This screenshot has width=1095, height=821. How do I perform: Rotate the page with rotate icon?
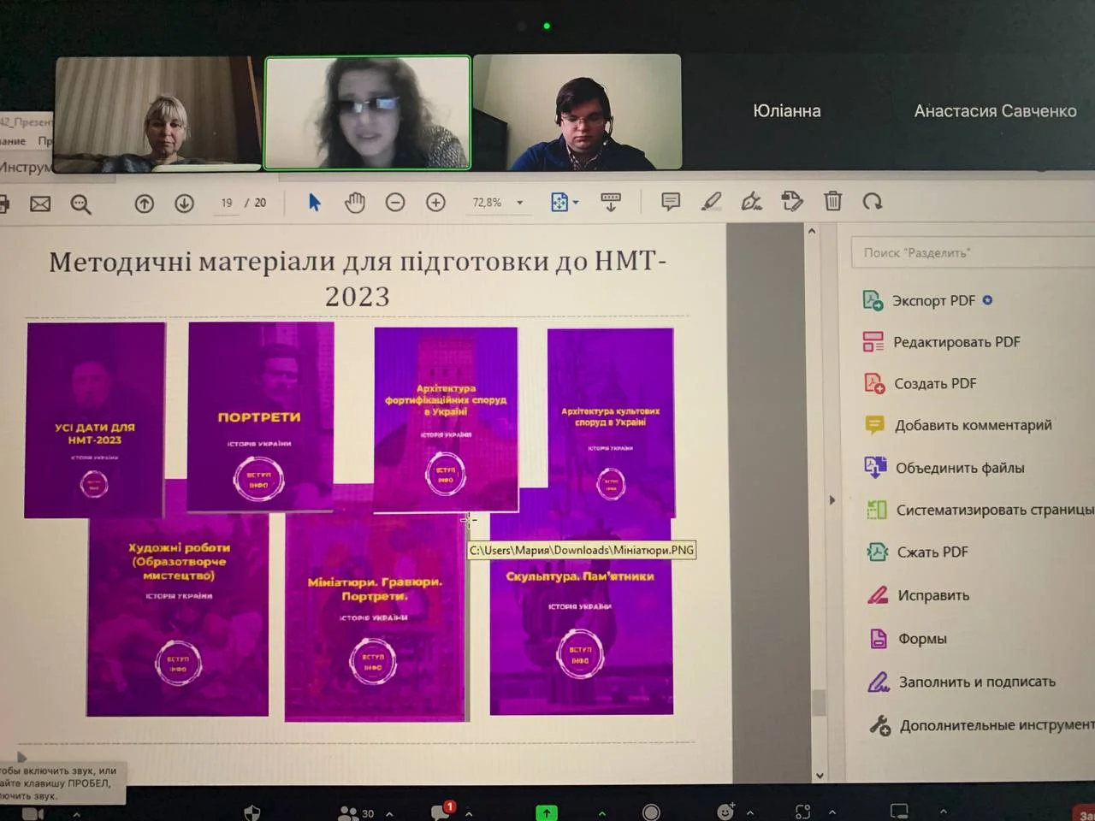[x=873, y=201]
